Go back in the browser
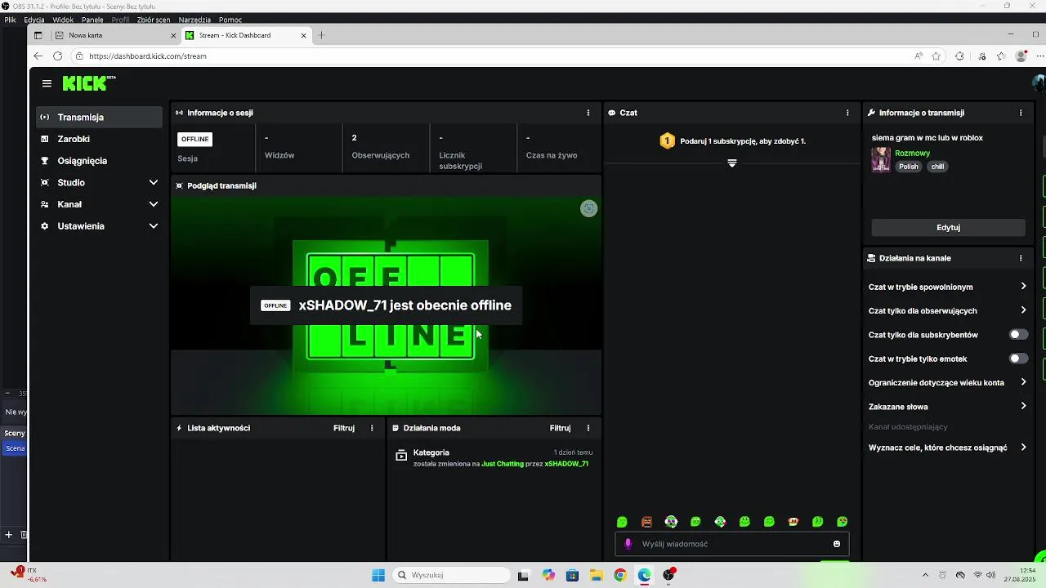Image resolution: width=1046 pixels, height=588 pixels. click(x=38, y=56)
